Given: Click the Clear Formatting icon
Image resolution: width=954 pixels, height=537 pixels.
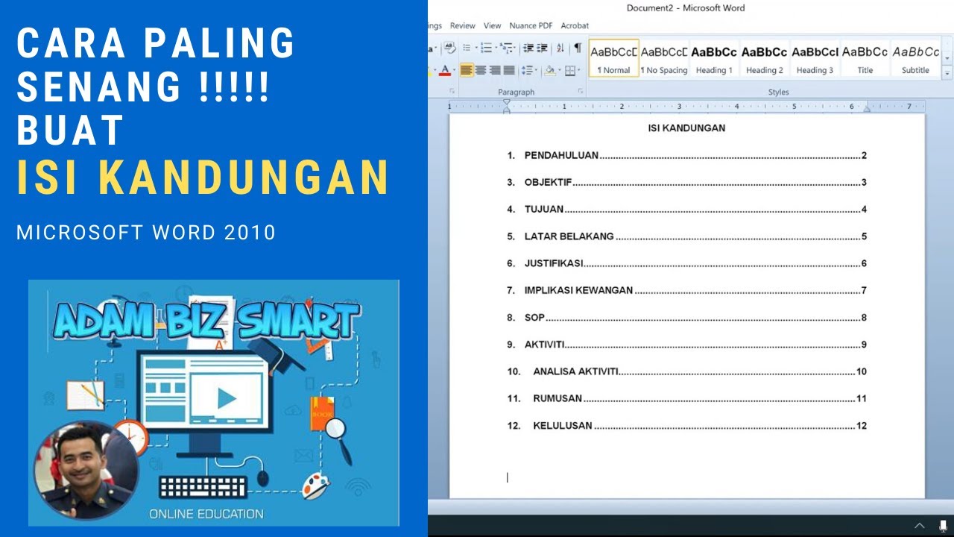Looking at the screenshot, I should pyautogui.click(x=450, y=48).
